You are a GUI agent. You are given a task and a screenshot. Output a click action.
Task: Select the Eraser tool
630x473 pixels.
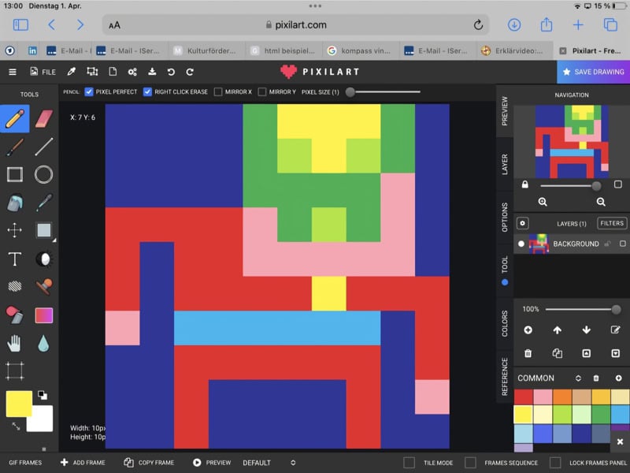pos(44,118)
